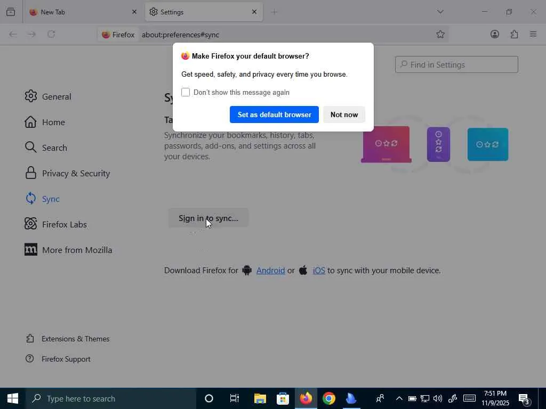Screen dimensions: 546x409
Task: Click the Type here to search box
Action: point(111,398)
